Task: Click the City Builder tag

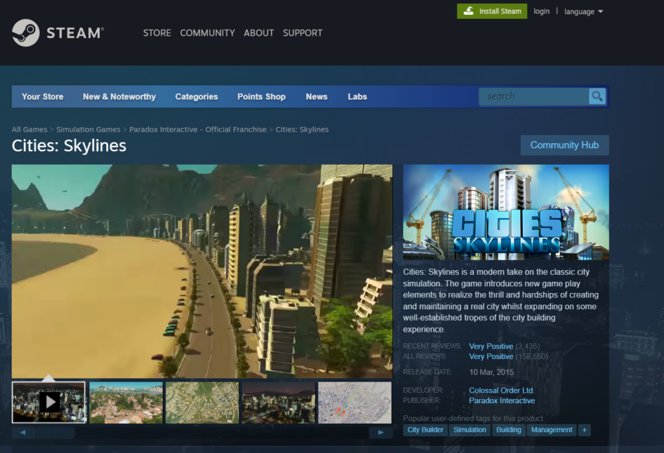Action: [x=425, y=430]
